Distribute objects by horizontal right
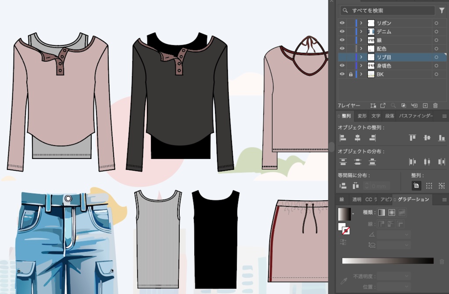 (x=442, y=162)
